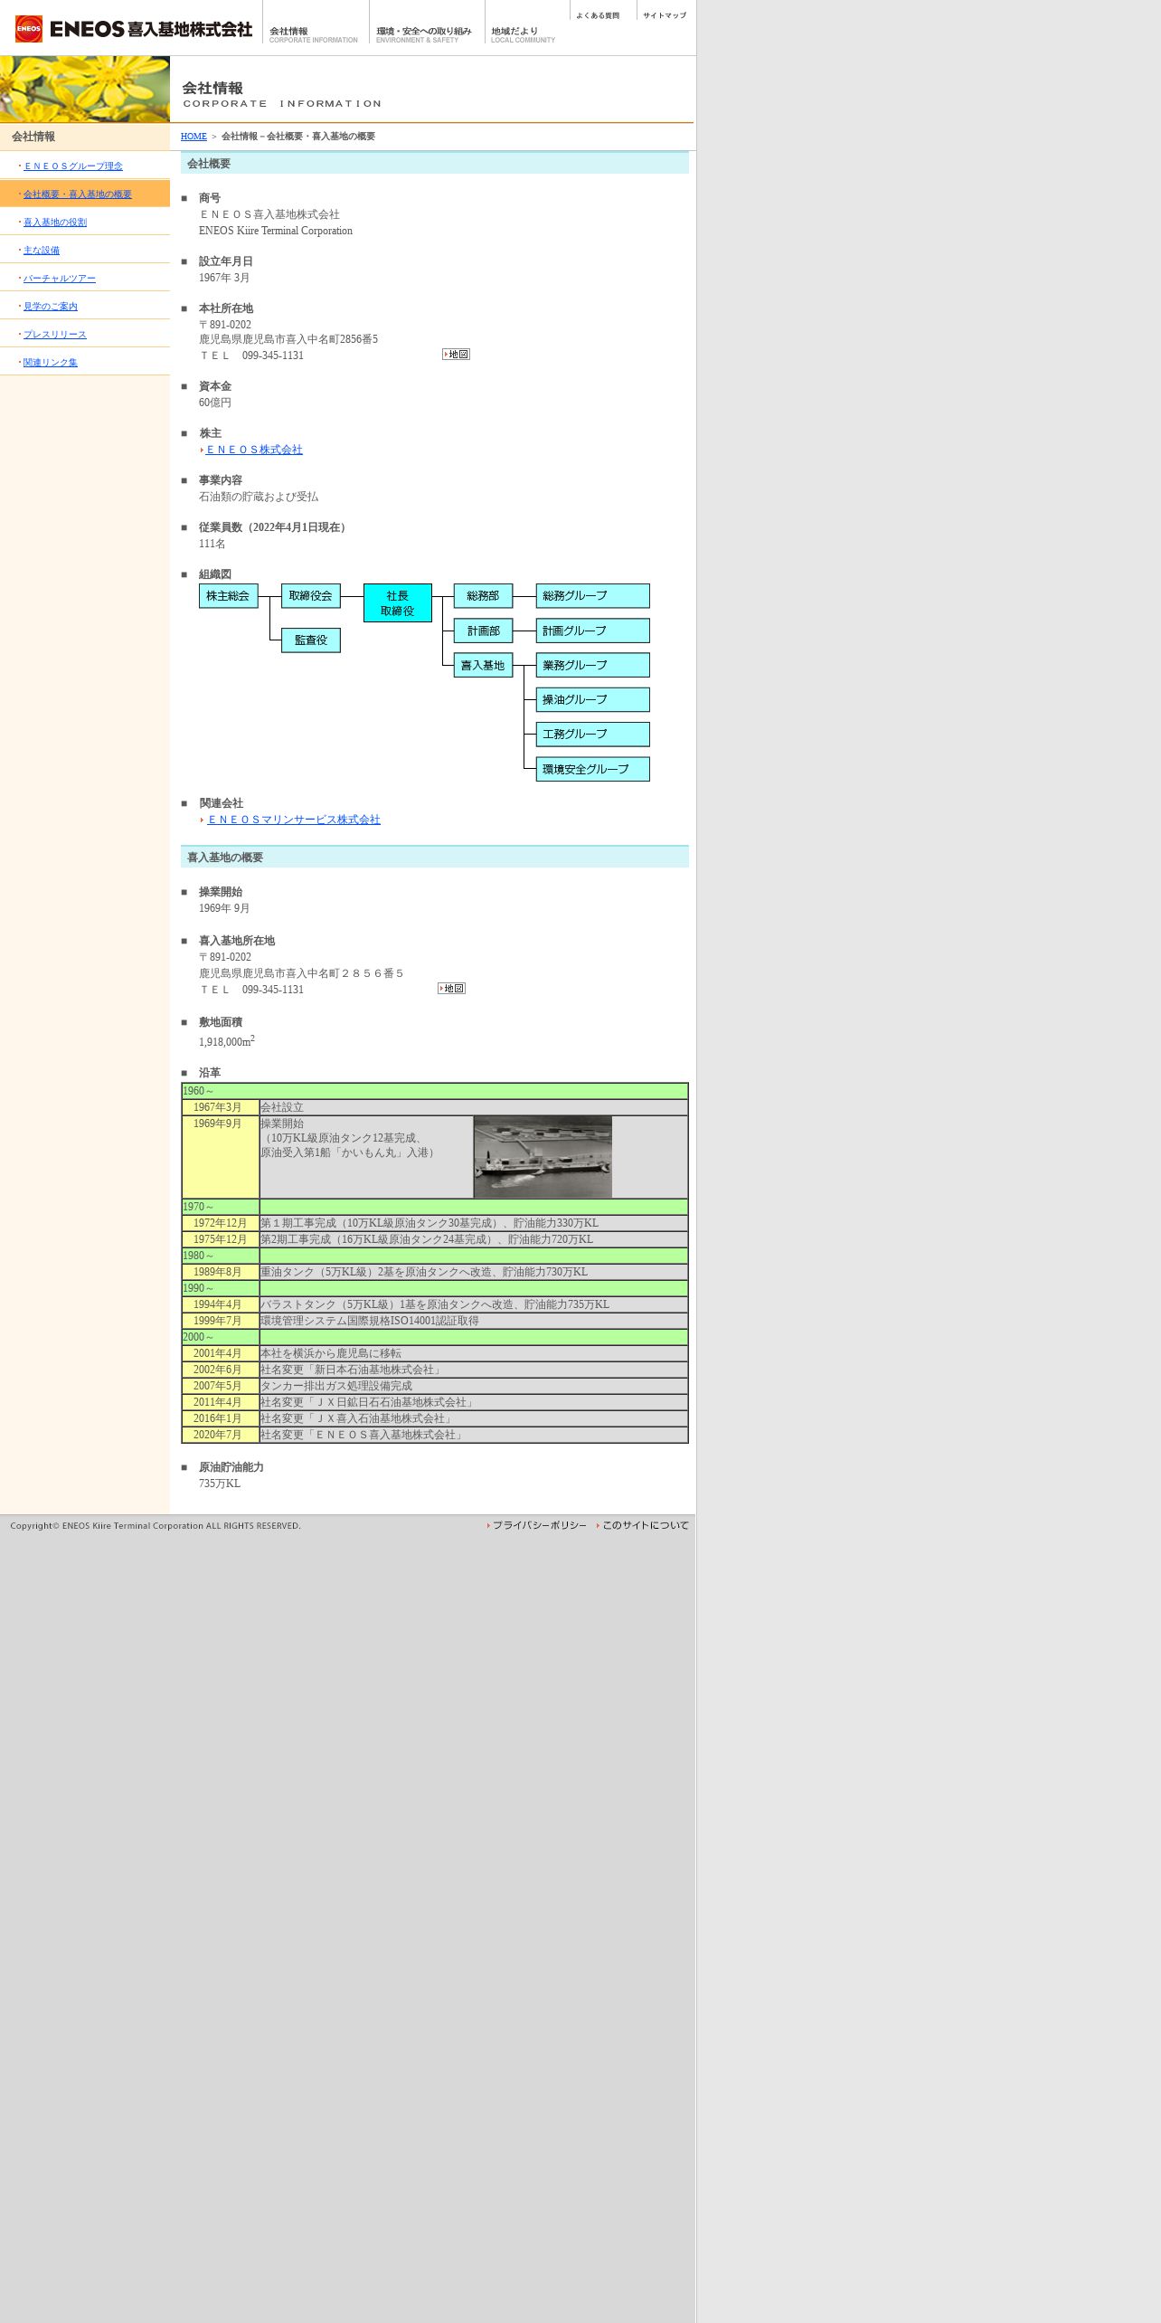The image size is (1161, 2323).
Task: Open shareholder link ＥＮＥＯＳ株式会社
Action: [x=254, y=450]
